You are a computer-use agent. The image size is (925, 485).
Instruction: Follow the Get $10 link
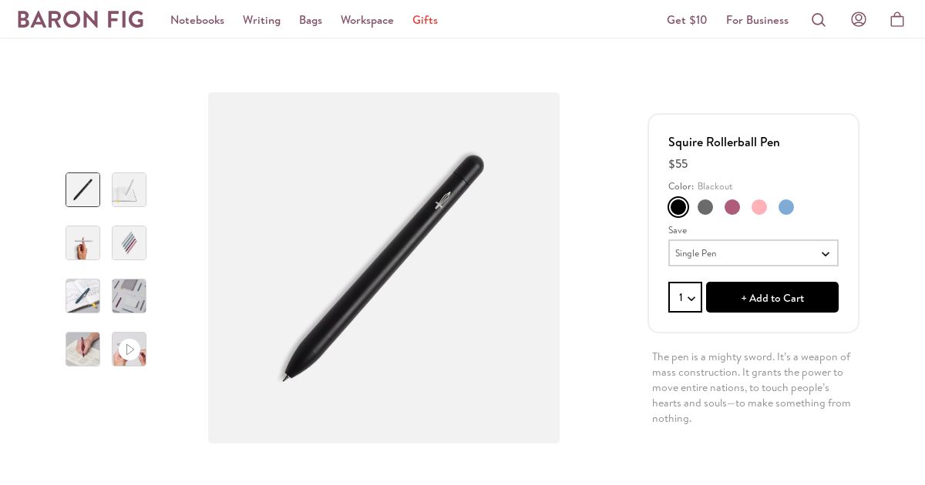point(687,20)
